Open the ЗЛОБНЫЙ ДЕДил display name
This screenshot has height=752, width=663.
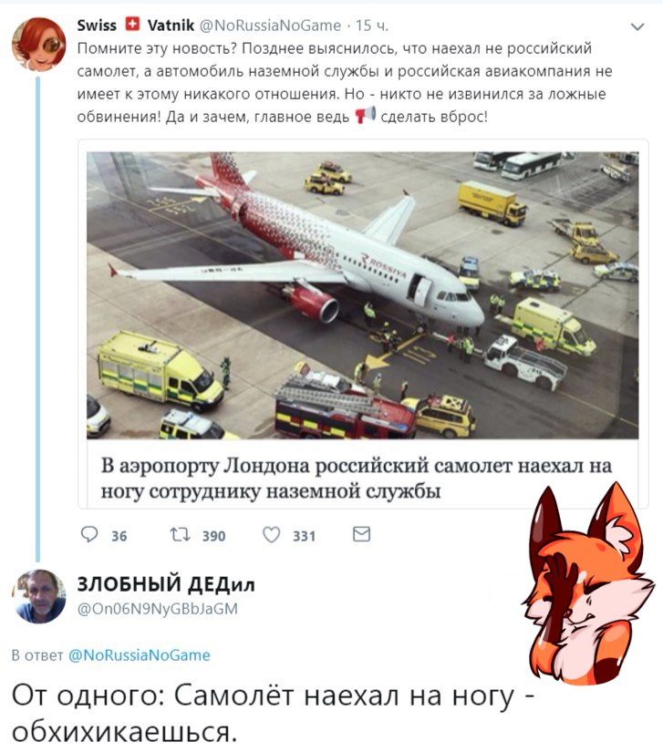pos(166,583)
